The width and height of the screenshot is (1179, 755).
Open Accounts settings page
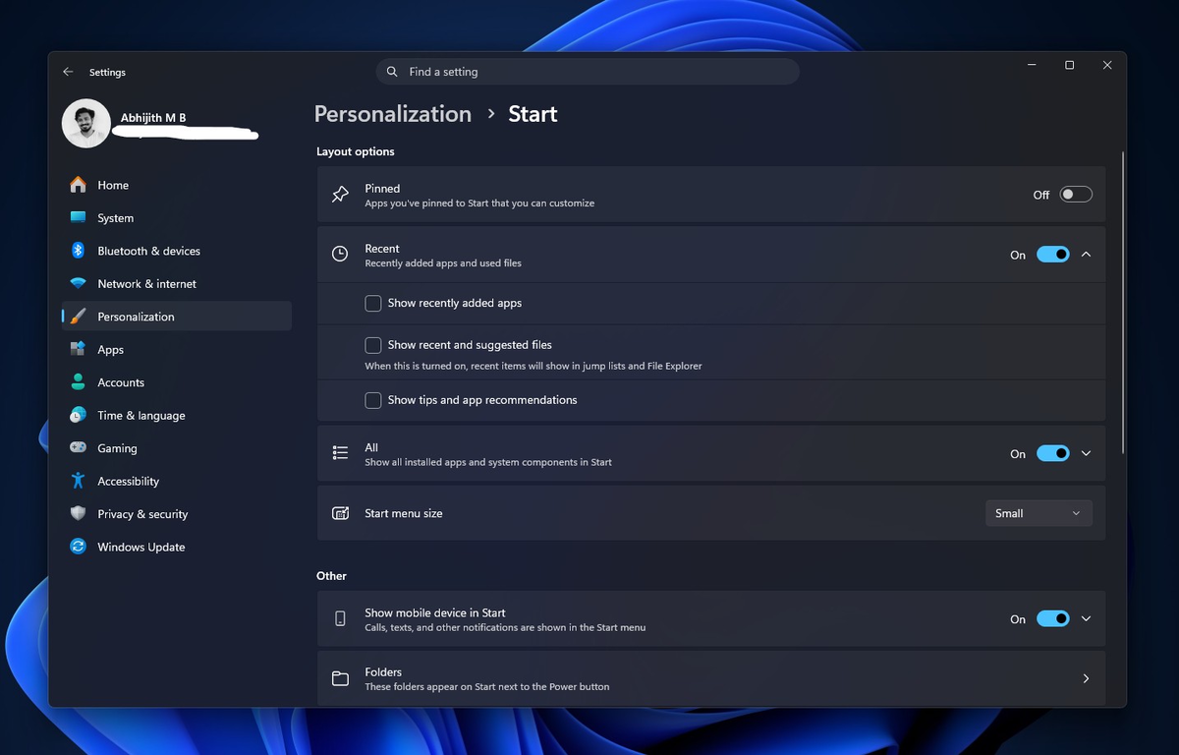click(x=177, y=382)
